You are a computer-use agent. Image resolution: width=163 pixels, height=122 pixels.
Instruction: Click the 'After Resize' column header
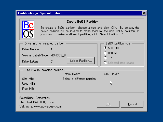click(x=111, y=74)
